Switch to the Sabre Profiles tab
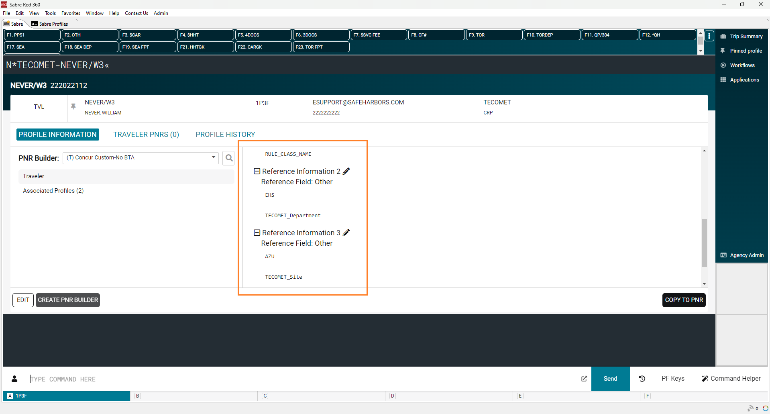 pyautogui.click(x=50, y=24)
